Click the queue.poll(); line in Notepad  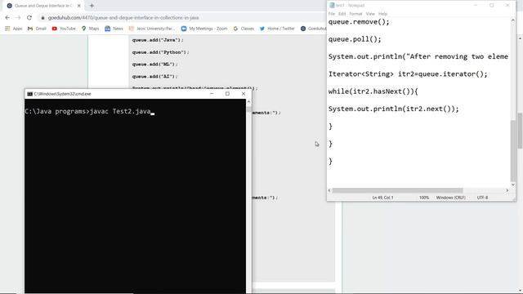point(355,39)
